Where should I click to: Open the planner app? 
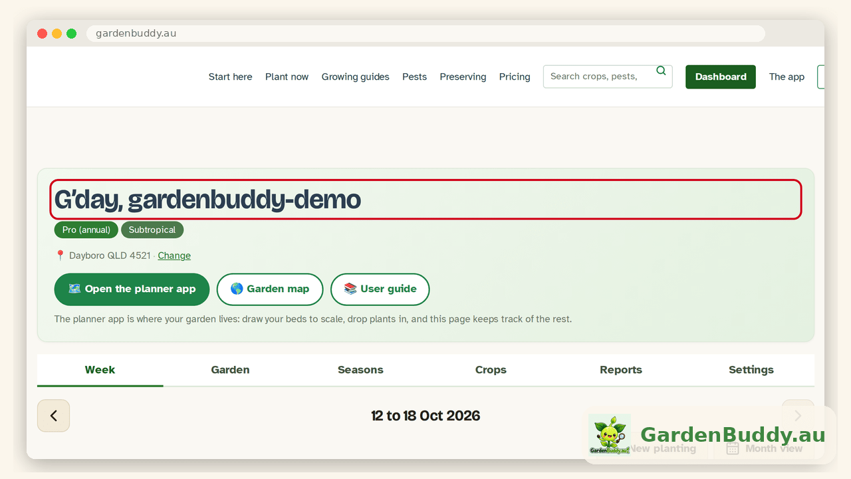click(132, 289)
